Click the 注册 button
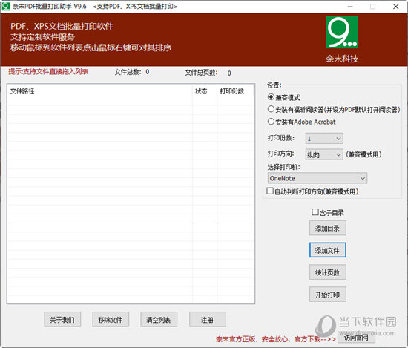This screenshot has width=408, height=348. [x=208, y=320]
